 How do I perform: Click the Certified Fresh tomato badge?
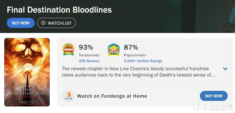[68, 49]
